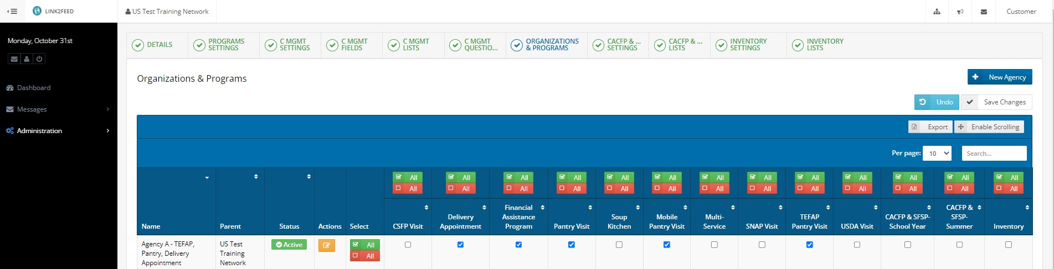The width and height of the screenshot is (1054, 269).
Task: Click the orange edit action icon for Agency A
Action: tap(326, 246)
